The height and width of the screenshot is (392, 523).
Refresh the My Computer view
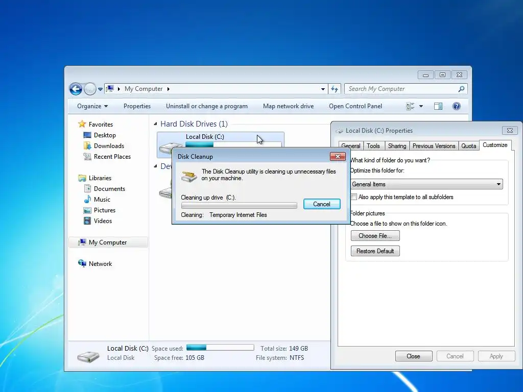click(334, 89)
